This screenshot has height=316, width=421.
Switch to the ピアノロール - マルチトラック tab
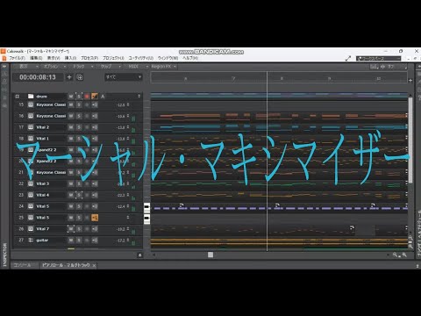pyautogui.click(x=66, y=265)
